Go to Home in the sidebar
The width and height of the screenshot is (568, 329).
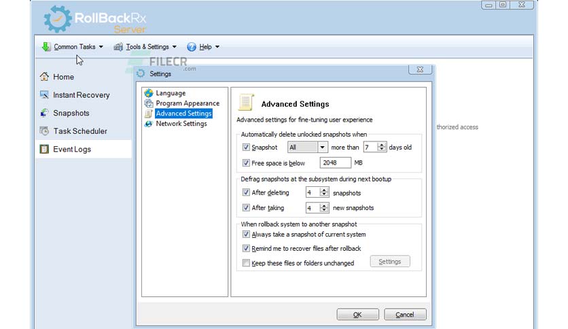[84, 76]
